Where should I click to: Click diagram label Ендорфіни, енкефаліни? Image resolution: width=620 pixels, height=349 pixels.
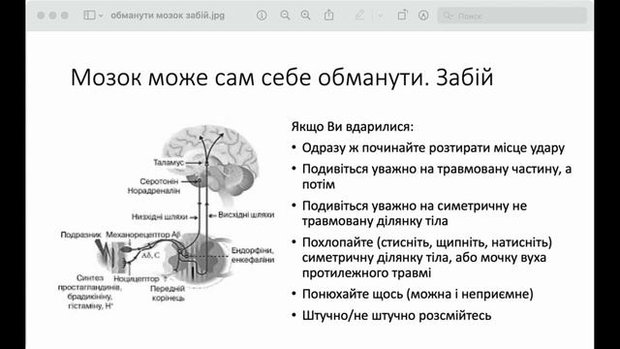coord(253,255)
